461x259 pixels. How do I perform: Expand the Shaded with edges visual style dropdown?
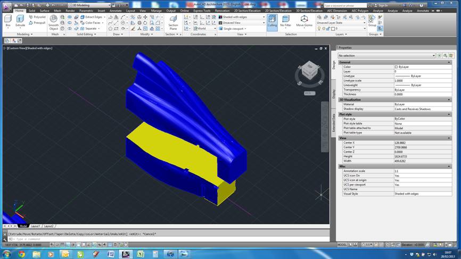point(242,17)
